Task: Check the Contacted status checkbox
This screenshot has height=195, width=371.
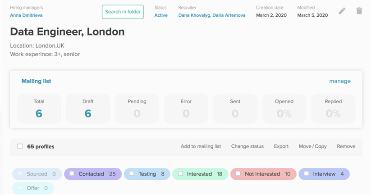Action: click(x=72, y=174)
